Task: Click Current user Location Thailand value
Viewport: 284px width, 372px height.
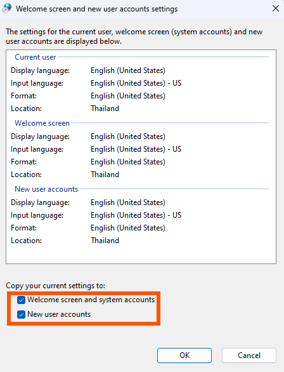Action: pos(105,109)
